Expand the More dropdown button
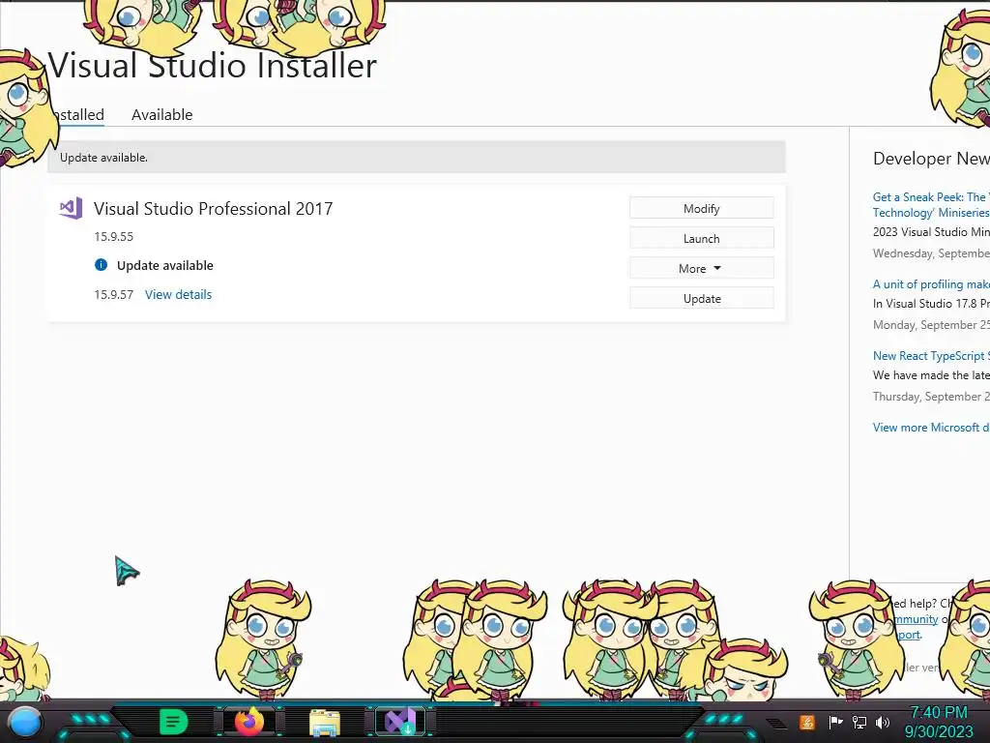The height and width of the screenshot is (743, 990). click(702, 269)
